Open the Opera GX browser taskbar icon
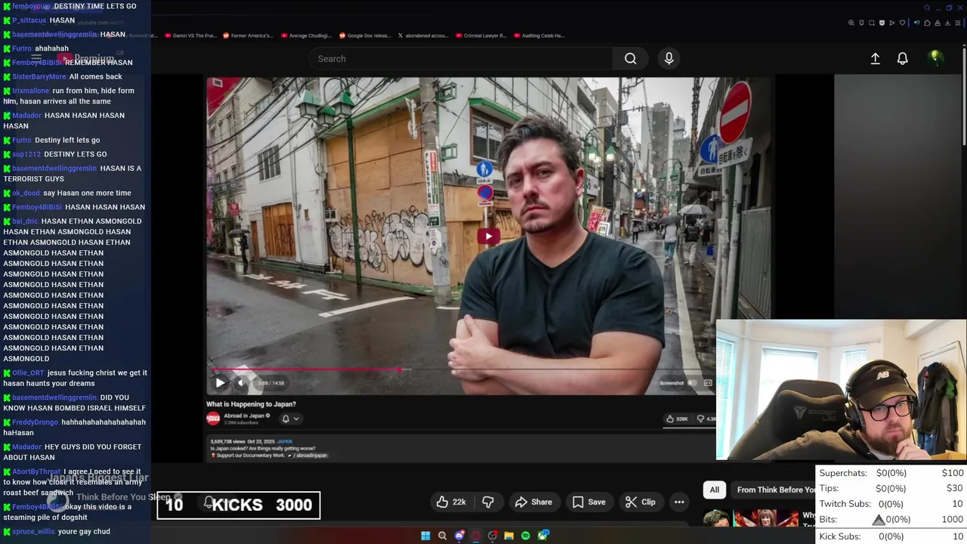The width and height of the screenshot is (967, 544). point(476,536)
